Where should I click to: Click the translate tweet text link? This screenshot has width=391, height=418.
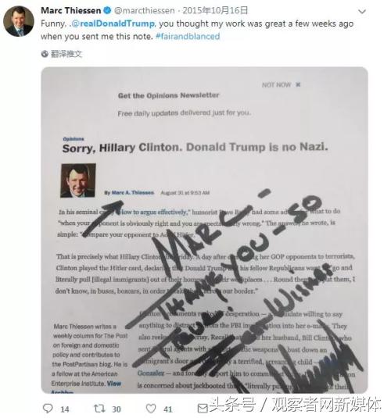pyautogui.click(x=66, y=54)
